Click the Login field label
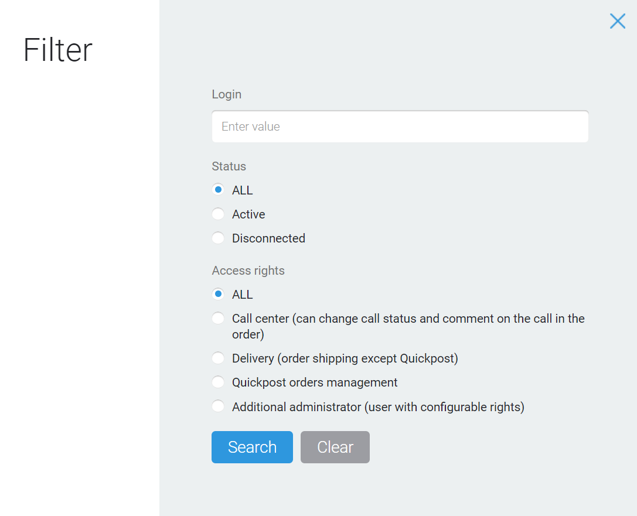The image size is (637, 516). (227, 94)
